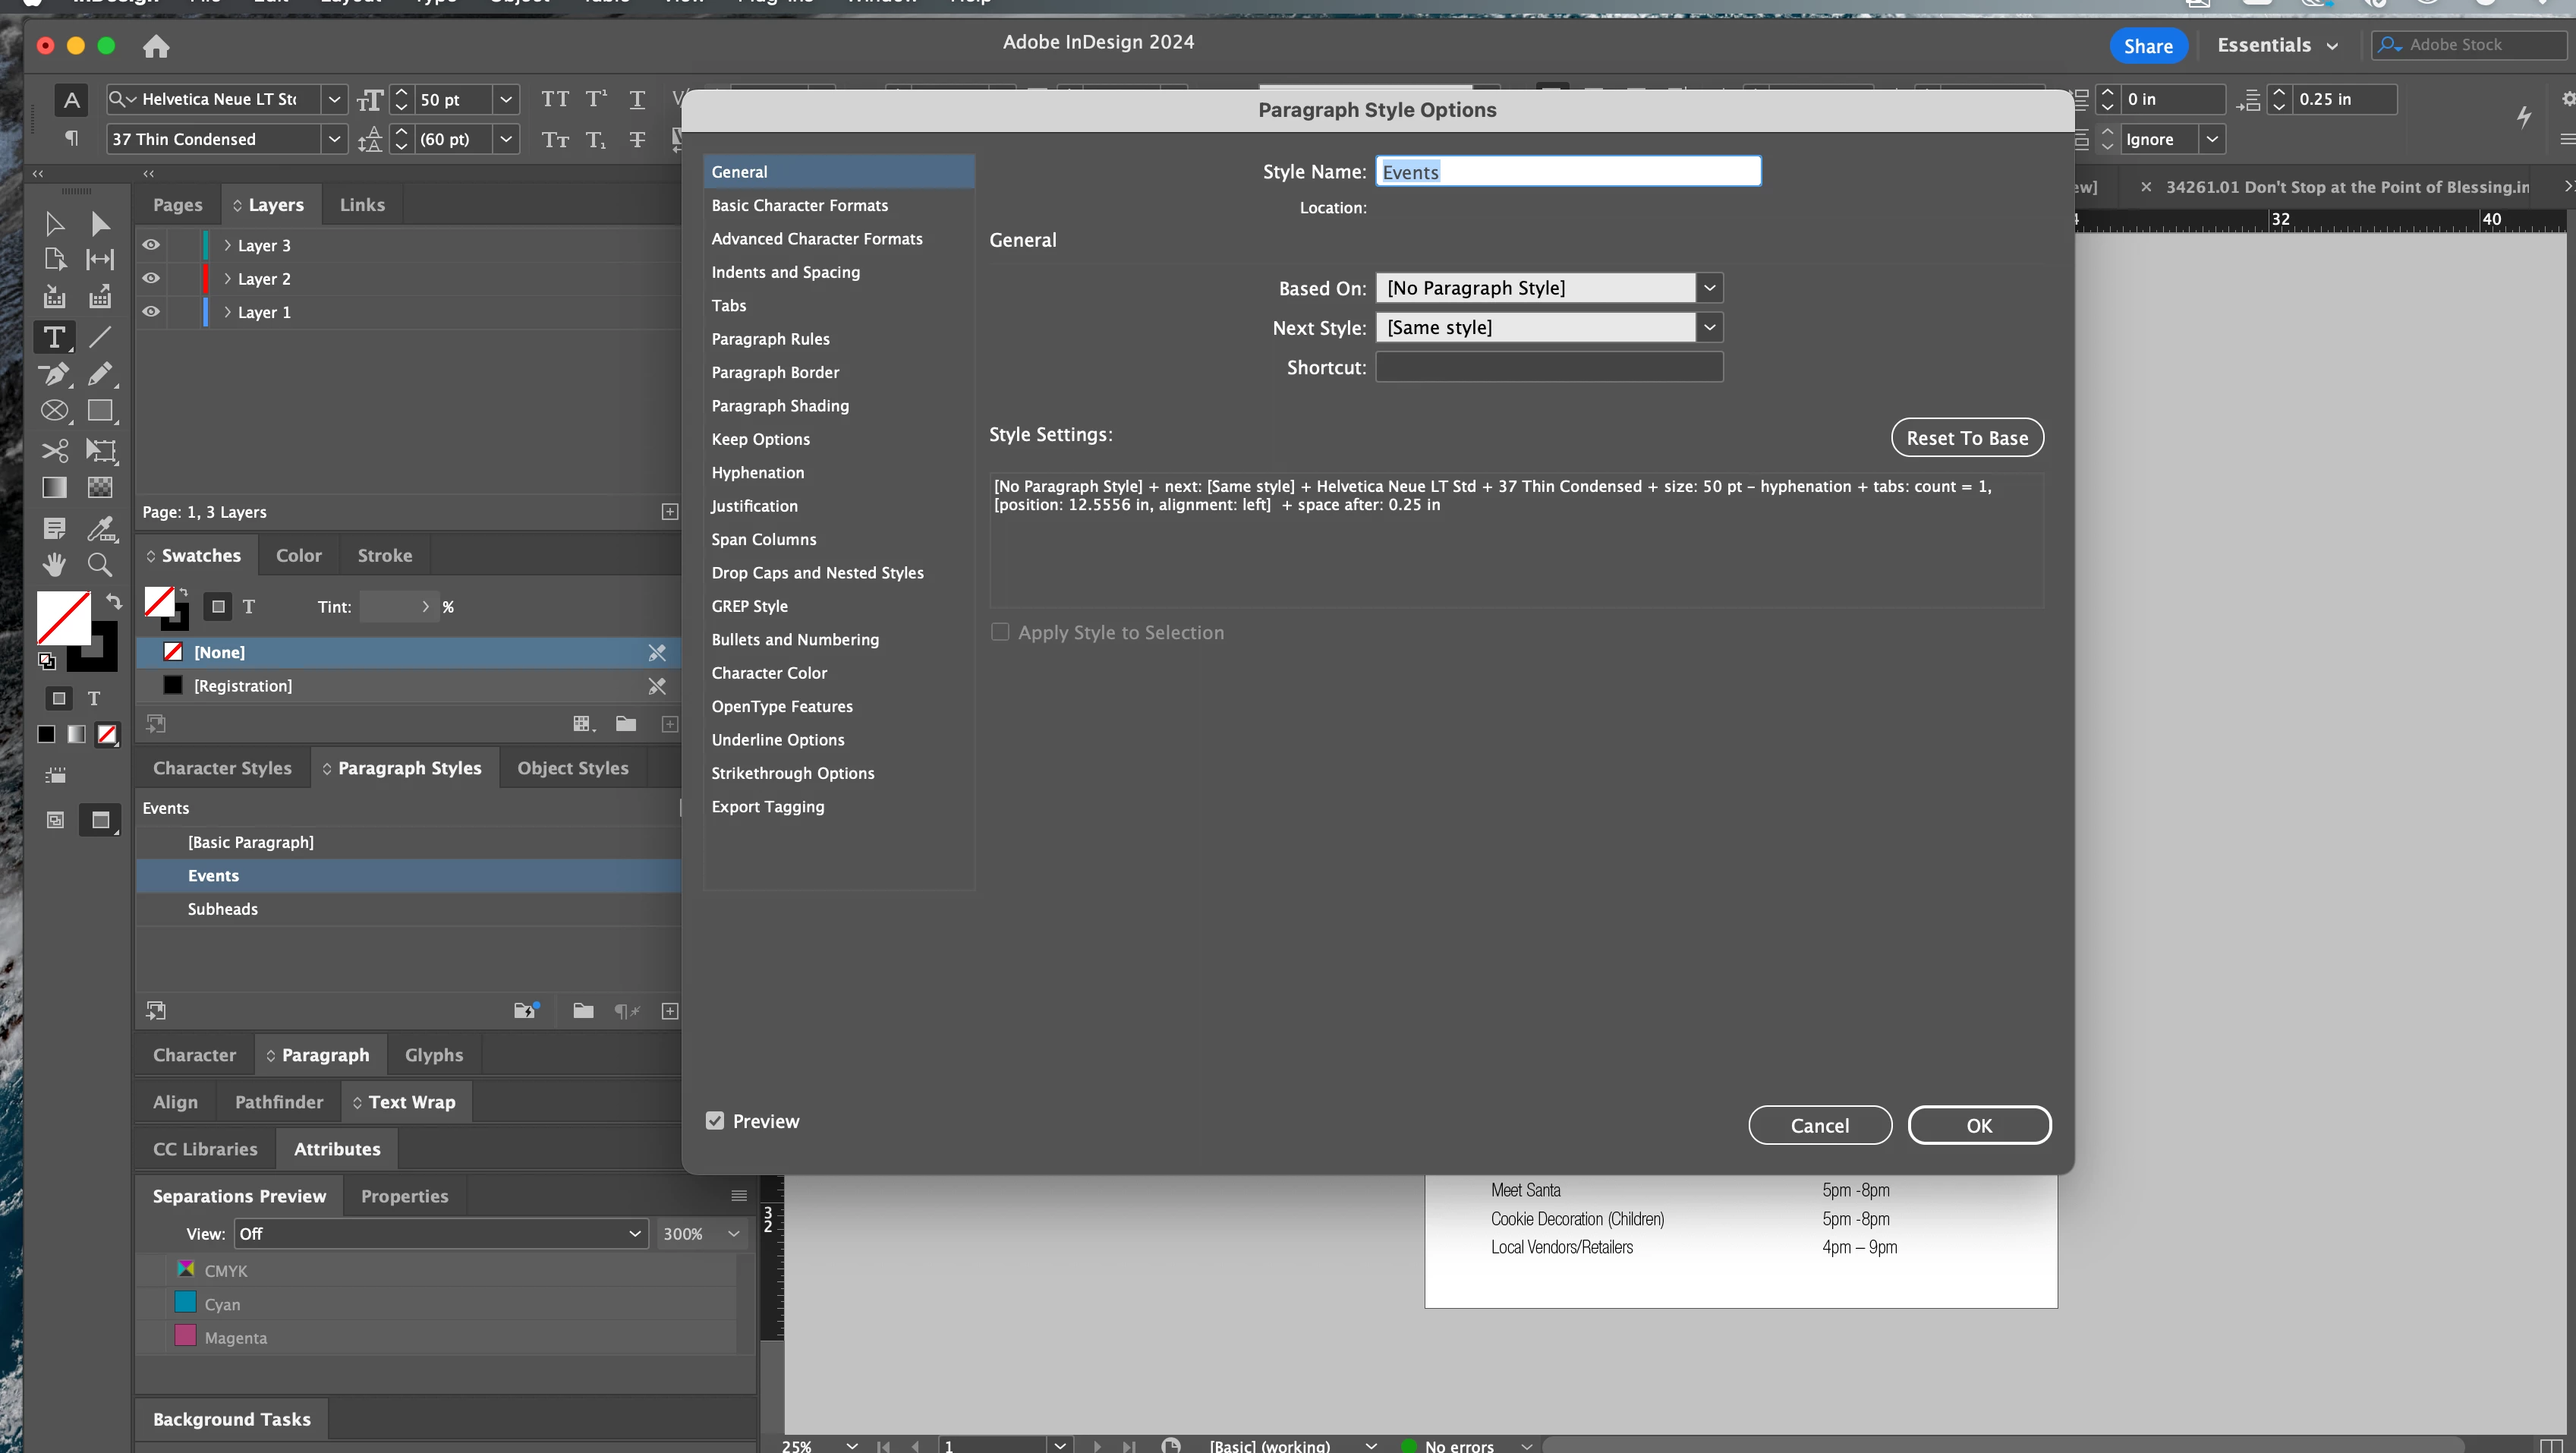Viewport: 2576px width, 1453px height.
Task: Toggle the Preview checkbox
Action: click(x=715, y=1121)
